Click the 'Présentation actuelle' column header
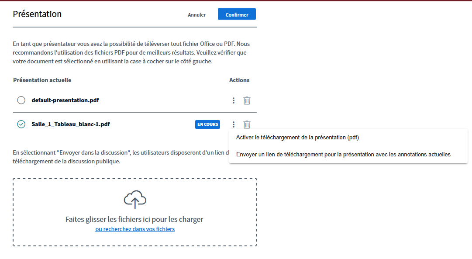The image size is (472, 259). pos(42,80)
